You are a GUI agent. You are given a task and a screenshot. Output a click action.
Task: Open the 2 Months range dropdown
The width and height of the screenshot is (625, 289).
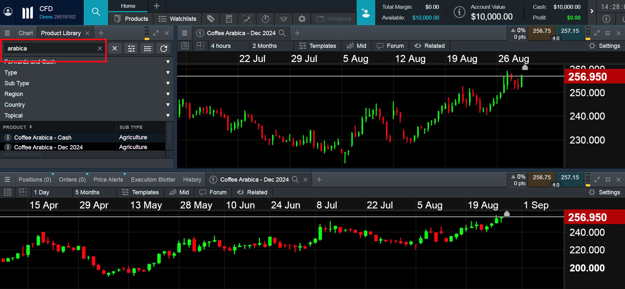click(272, 46)
